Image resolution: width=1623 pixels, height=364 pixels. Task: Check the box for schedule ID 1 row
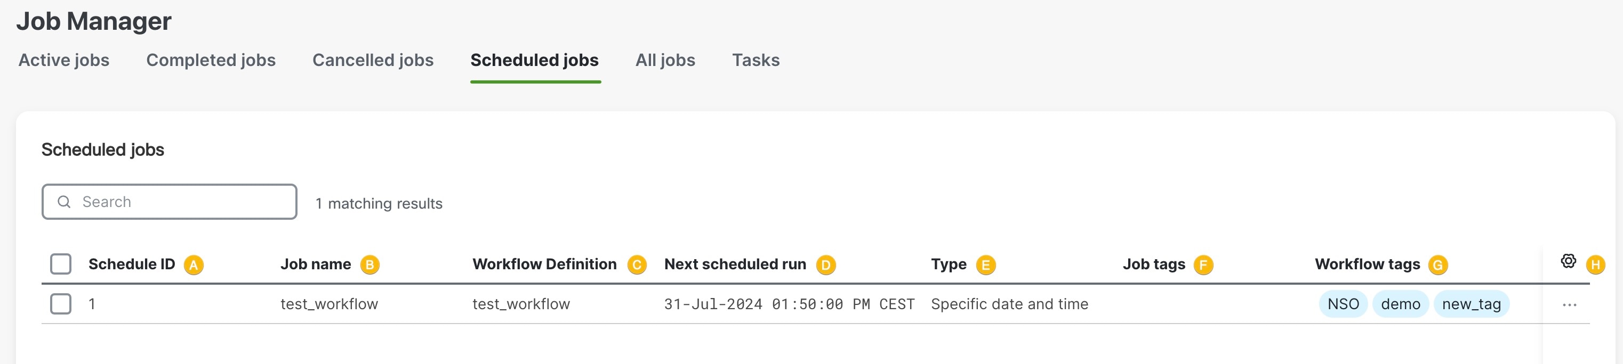click(60, 304)
